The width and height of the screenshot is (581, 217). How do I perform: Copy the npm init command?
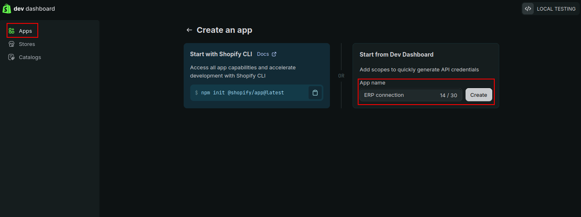point(315,93)
